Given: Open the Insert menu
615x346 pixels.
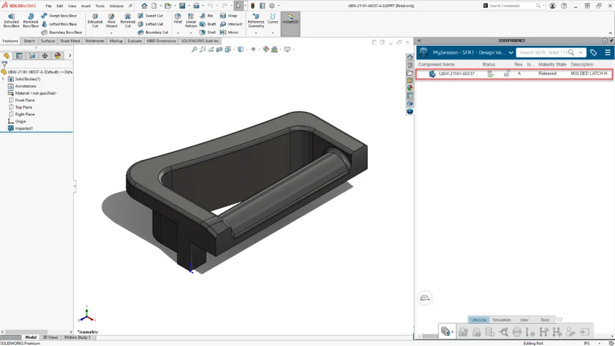Looking at the screenshot, I should [x=86, y=6].
